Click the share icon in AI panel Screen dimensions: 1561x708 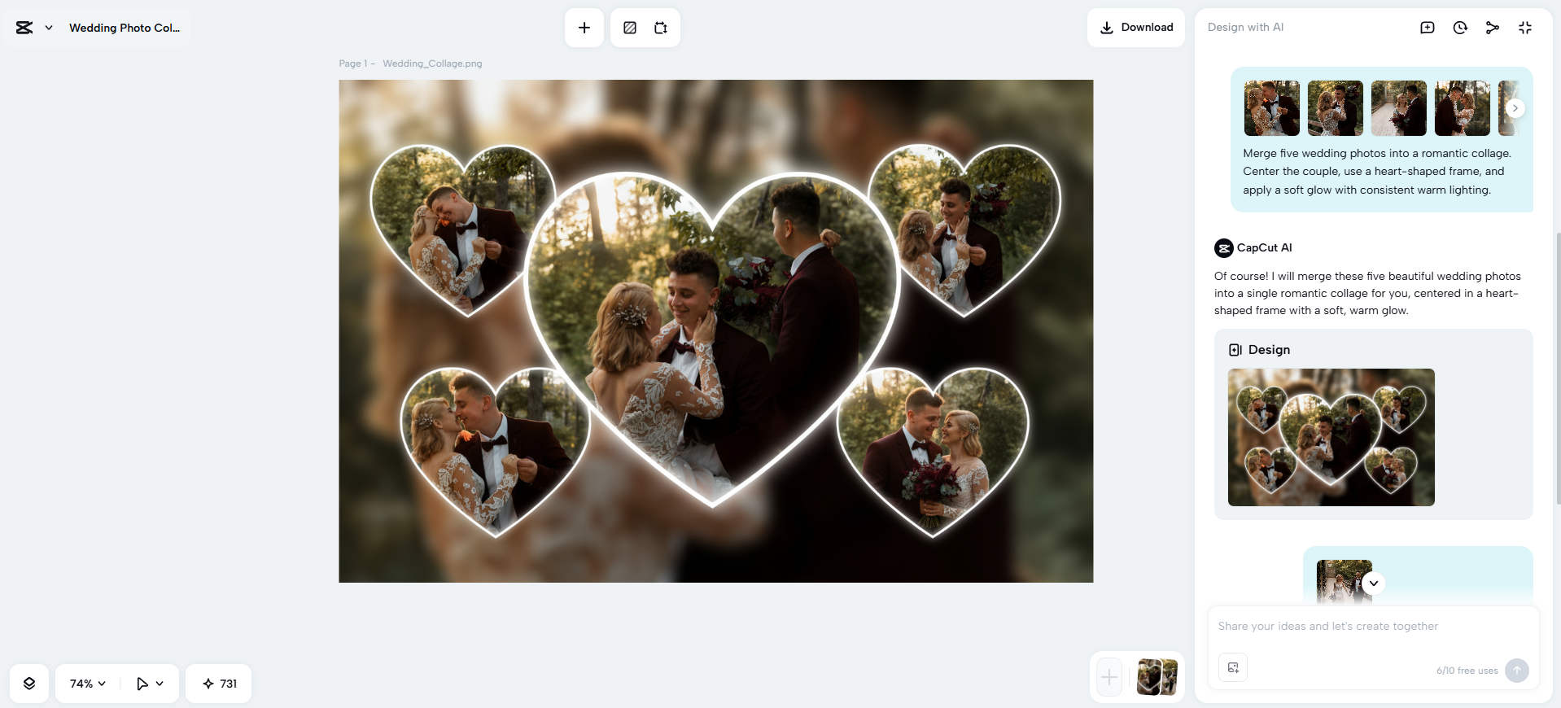coord(1492,28)
